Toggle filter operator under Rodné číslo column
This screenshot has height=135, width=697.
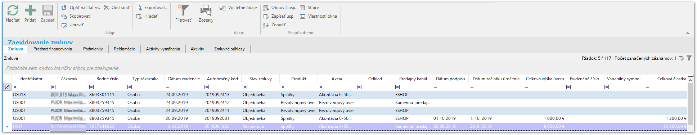[x=91, y=87]
